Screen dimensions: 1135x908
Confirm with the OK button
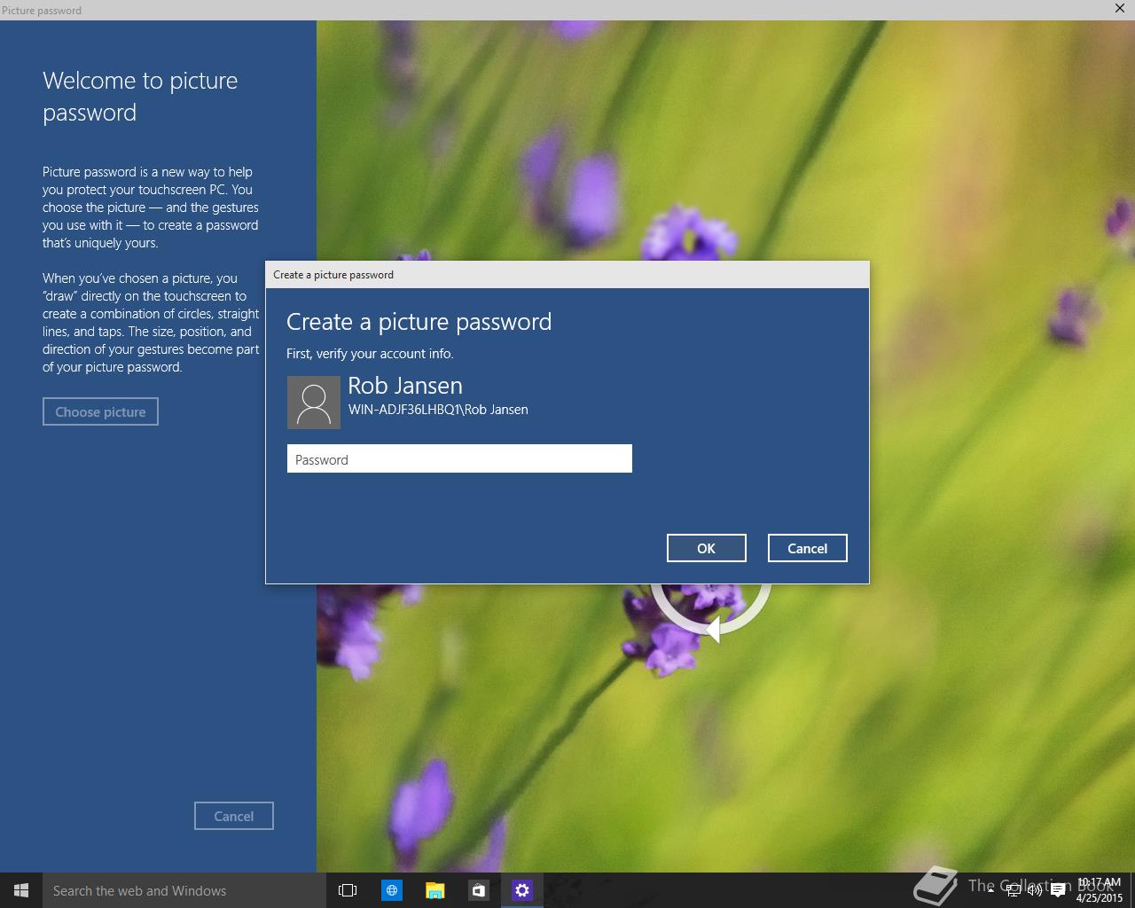tap(706, 548)
